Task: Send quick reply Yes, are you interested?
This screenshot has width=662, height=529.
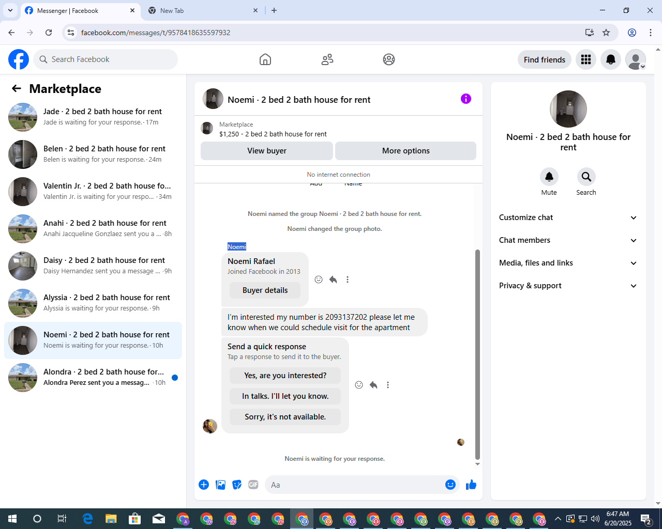Action: pos(285,376)
